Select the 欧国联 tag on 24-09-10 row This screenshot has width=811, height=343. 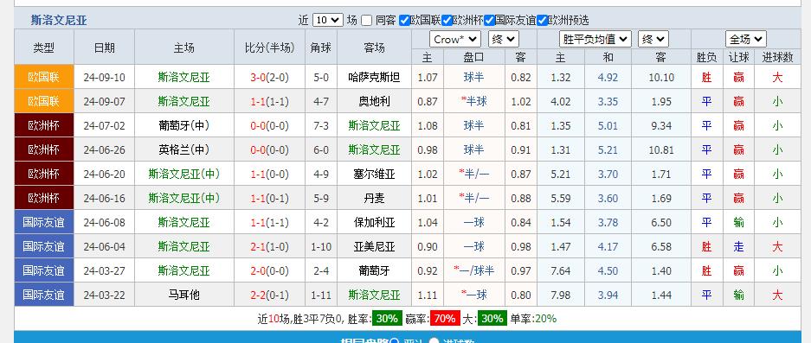(44, 78)
